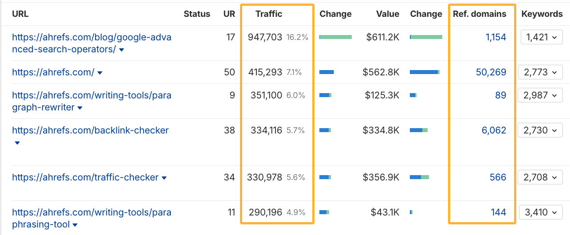View 50,269 referring domains for homepage
Screen dimensions: 570x235
tap(491, 72)
